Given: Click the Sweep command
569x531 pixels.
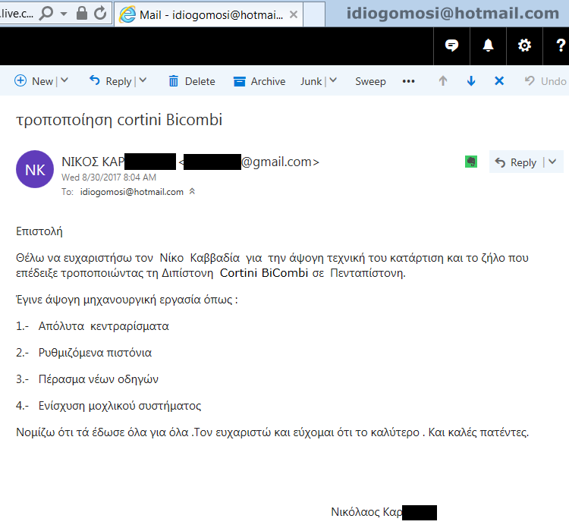Looking at the screenshot, I should (x=370, y=81).
